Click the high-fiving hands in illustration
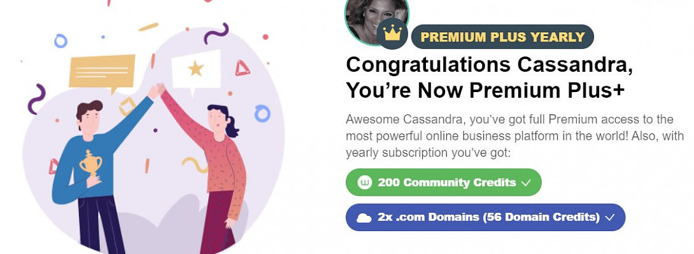694x254 pixels. click(157, 90)
